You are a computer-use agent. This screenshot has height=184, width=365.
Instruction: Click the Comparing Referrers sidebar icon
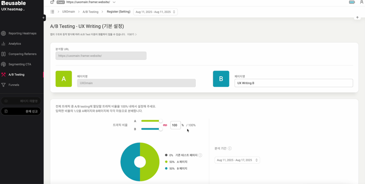[x=4, y=54]
